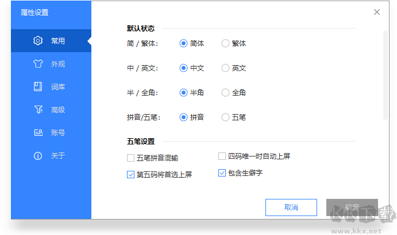Screen dimensions: 397x235
Task: Uncheck 包含生僻字 option
Action: click(x=222, y=173)
